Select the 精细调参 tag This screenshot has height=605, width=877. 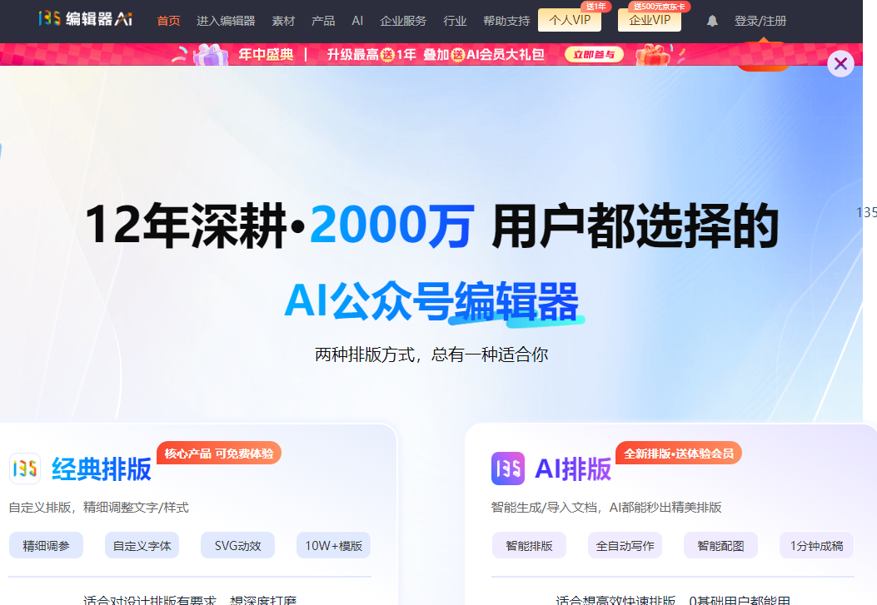tap(46, 545)
